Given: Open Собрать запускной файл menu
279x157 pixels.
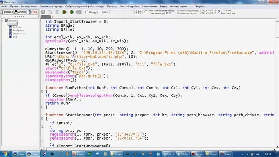Looking at the screenshot, I should pos(79,7).
